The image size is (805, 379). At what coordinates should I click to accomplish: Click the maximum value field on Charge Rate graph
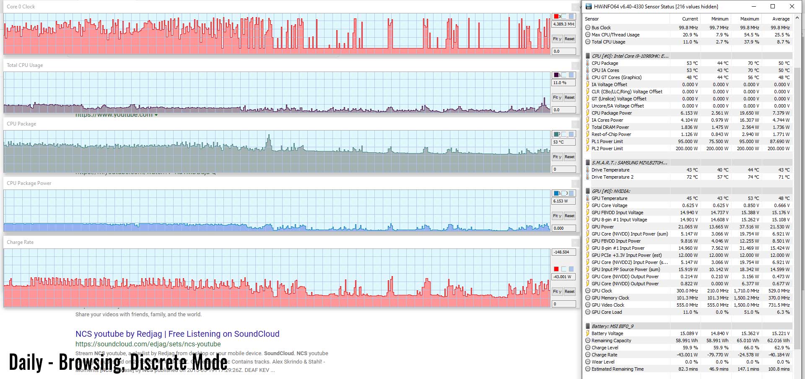tap(563, 252)
